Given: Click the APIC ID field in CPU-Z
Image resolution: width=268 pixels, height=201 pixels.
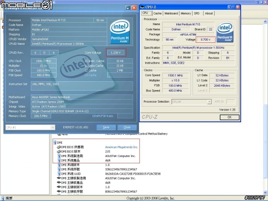Looking at the screenshot, I should coord(230,102).
